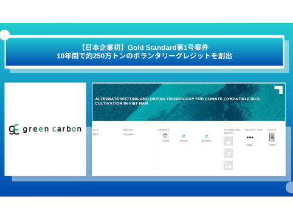Click the PRODUCT column header
The image size is (293, 219).
[x=164, y=130]
